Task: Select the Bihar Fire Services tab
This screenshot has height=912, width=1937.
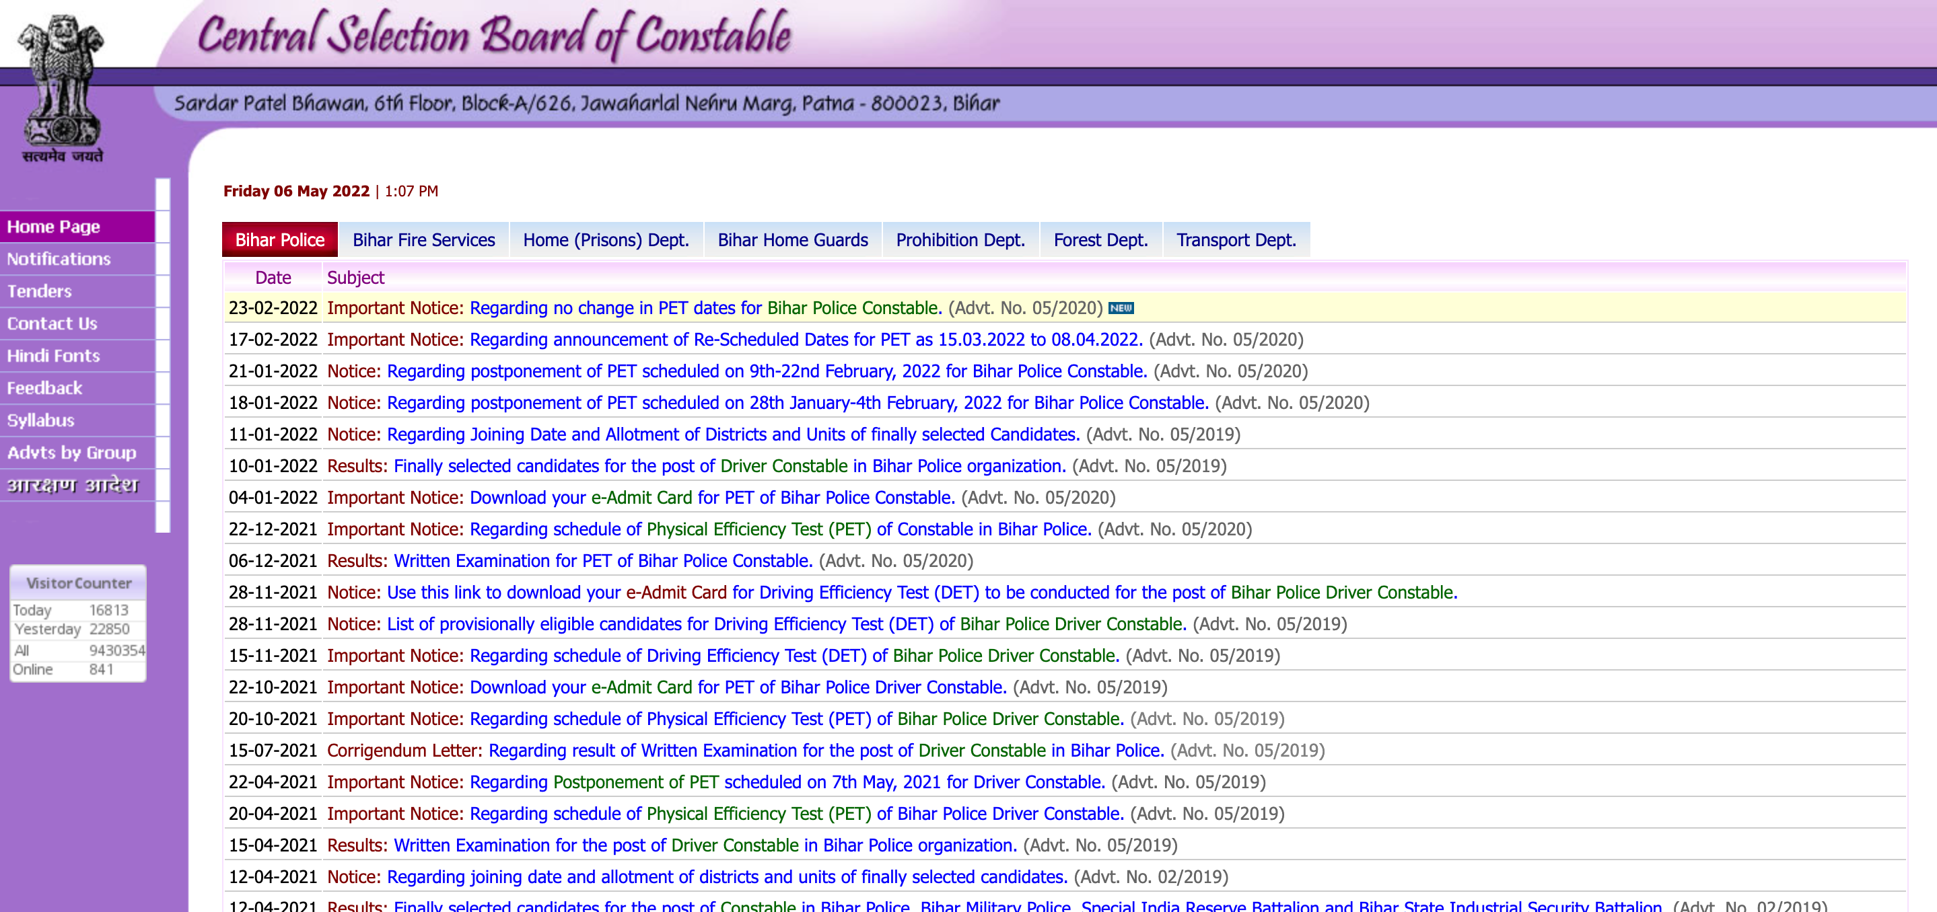Action: [x=425, y=238]
